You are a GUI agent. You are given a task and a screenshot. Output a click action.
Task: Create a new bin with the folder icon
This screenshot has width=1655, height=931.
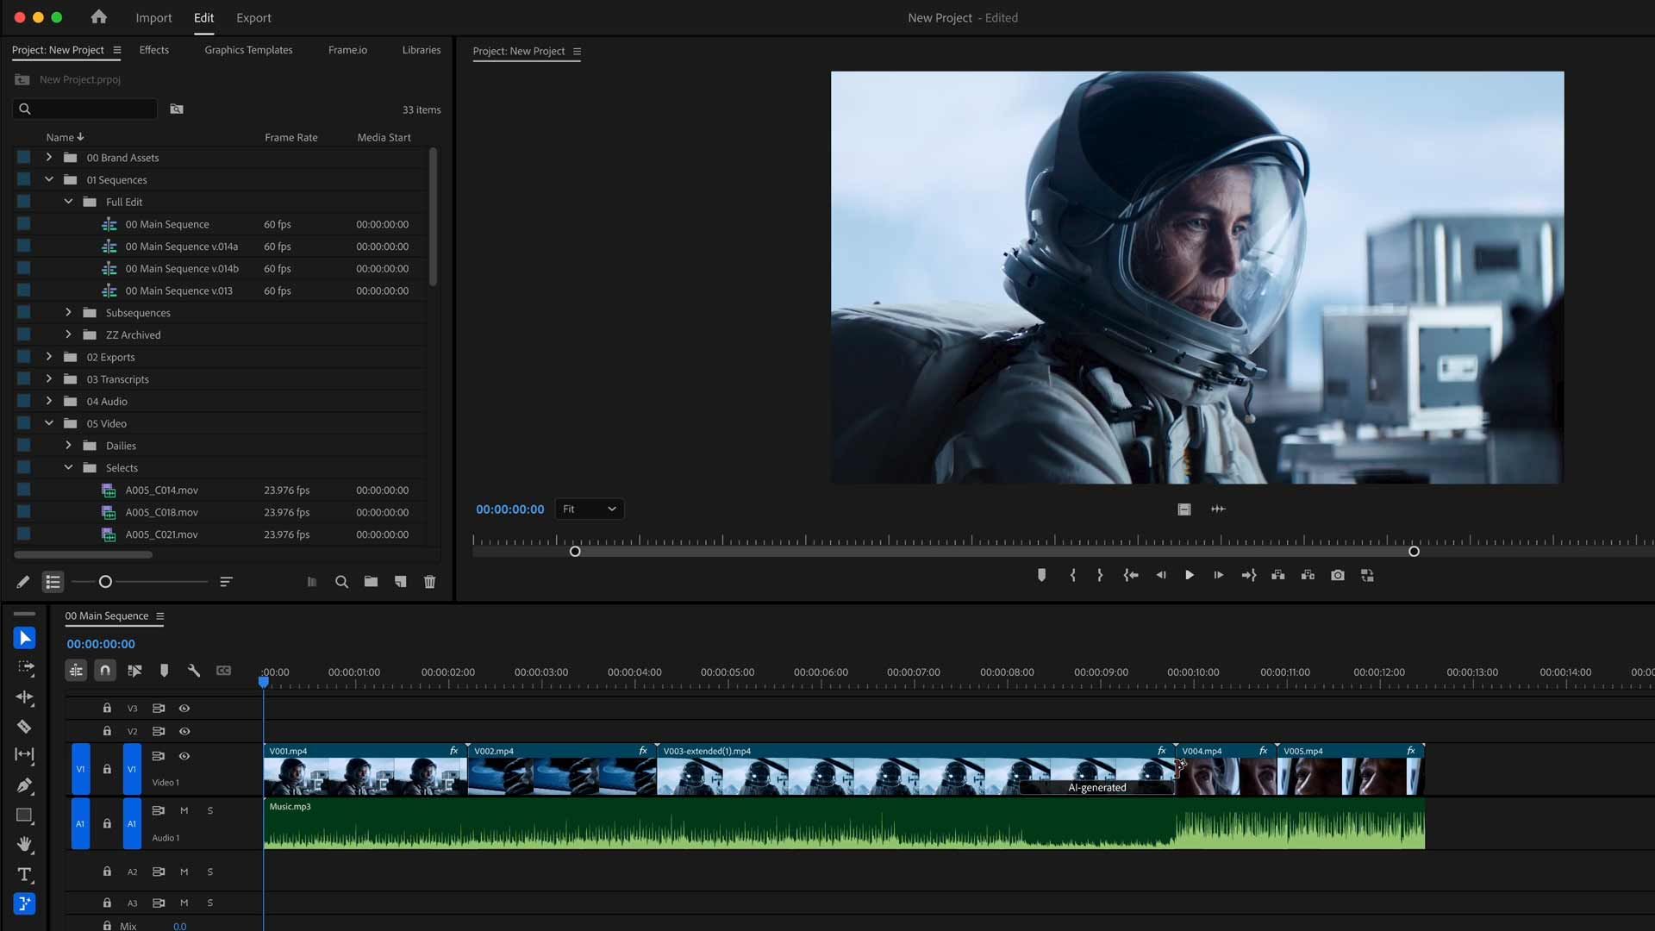coord(371,582)
